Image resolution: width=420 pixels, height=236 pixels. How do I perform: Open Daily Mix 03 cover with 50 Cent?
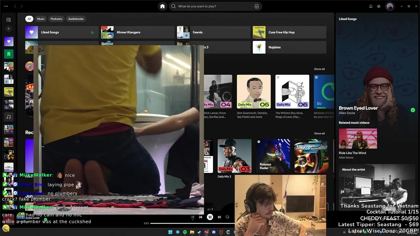pos(235,156)
